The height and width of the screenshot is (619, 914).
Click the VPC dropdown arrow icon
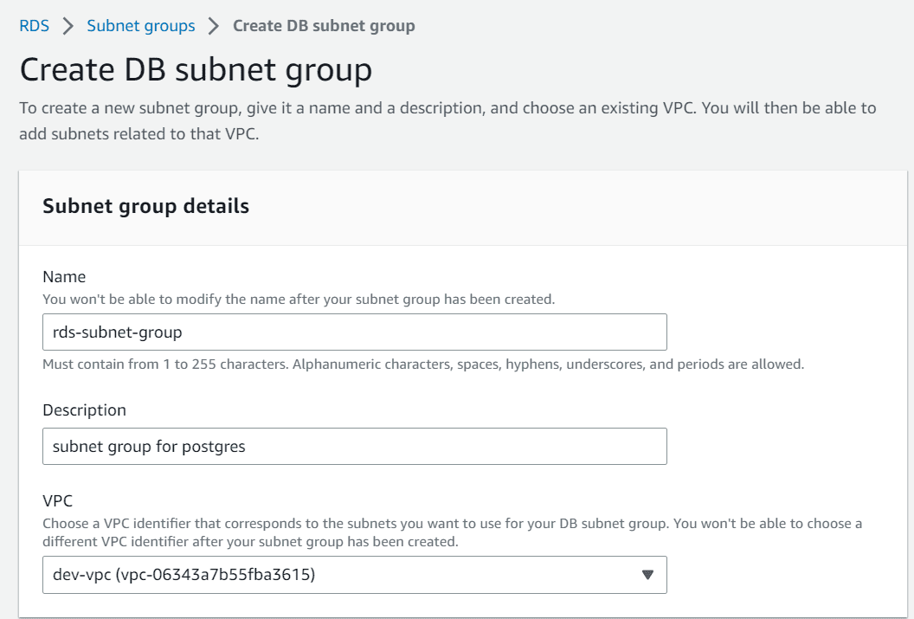(x=647, y=575)
